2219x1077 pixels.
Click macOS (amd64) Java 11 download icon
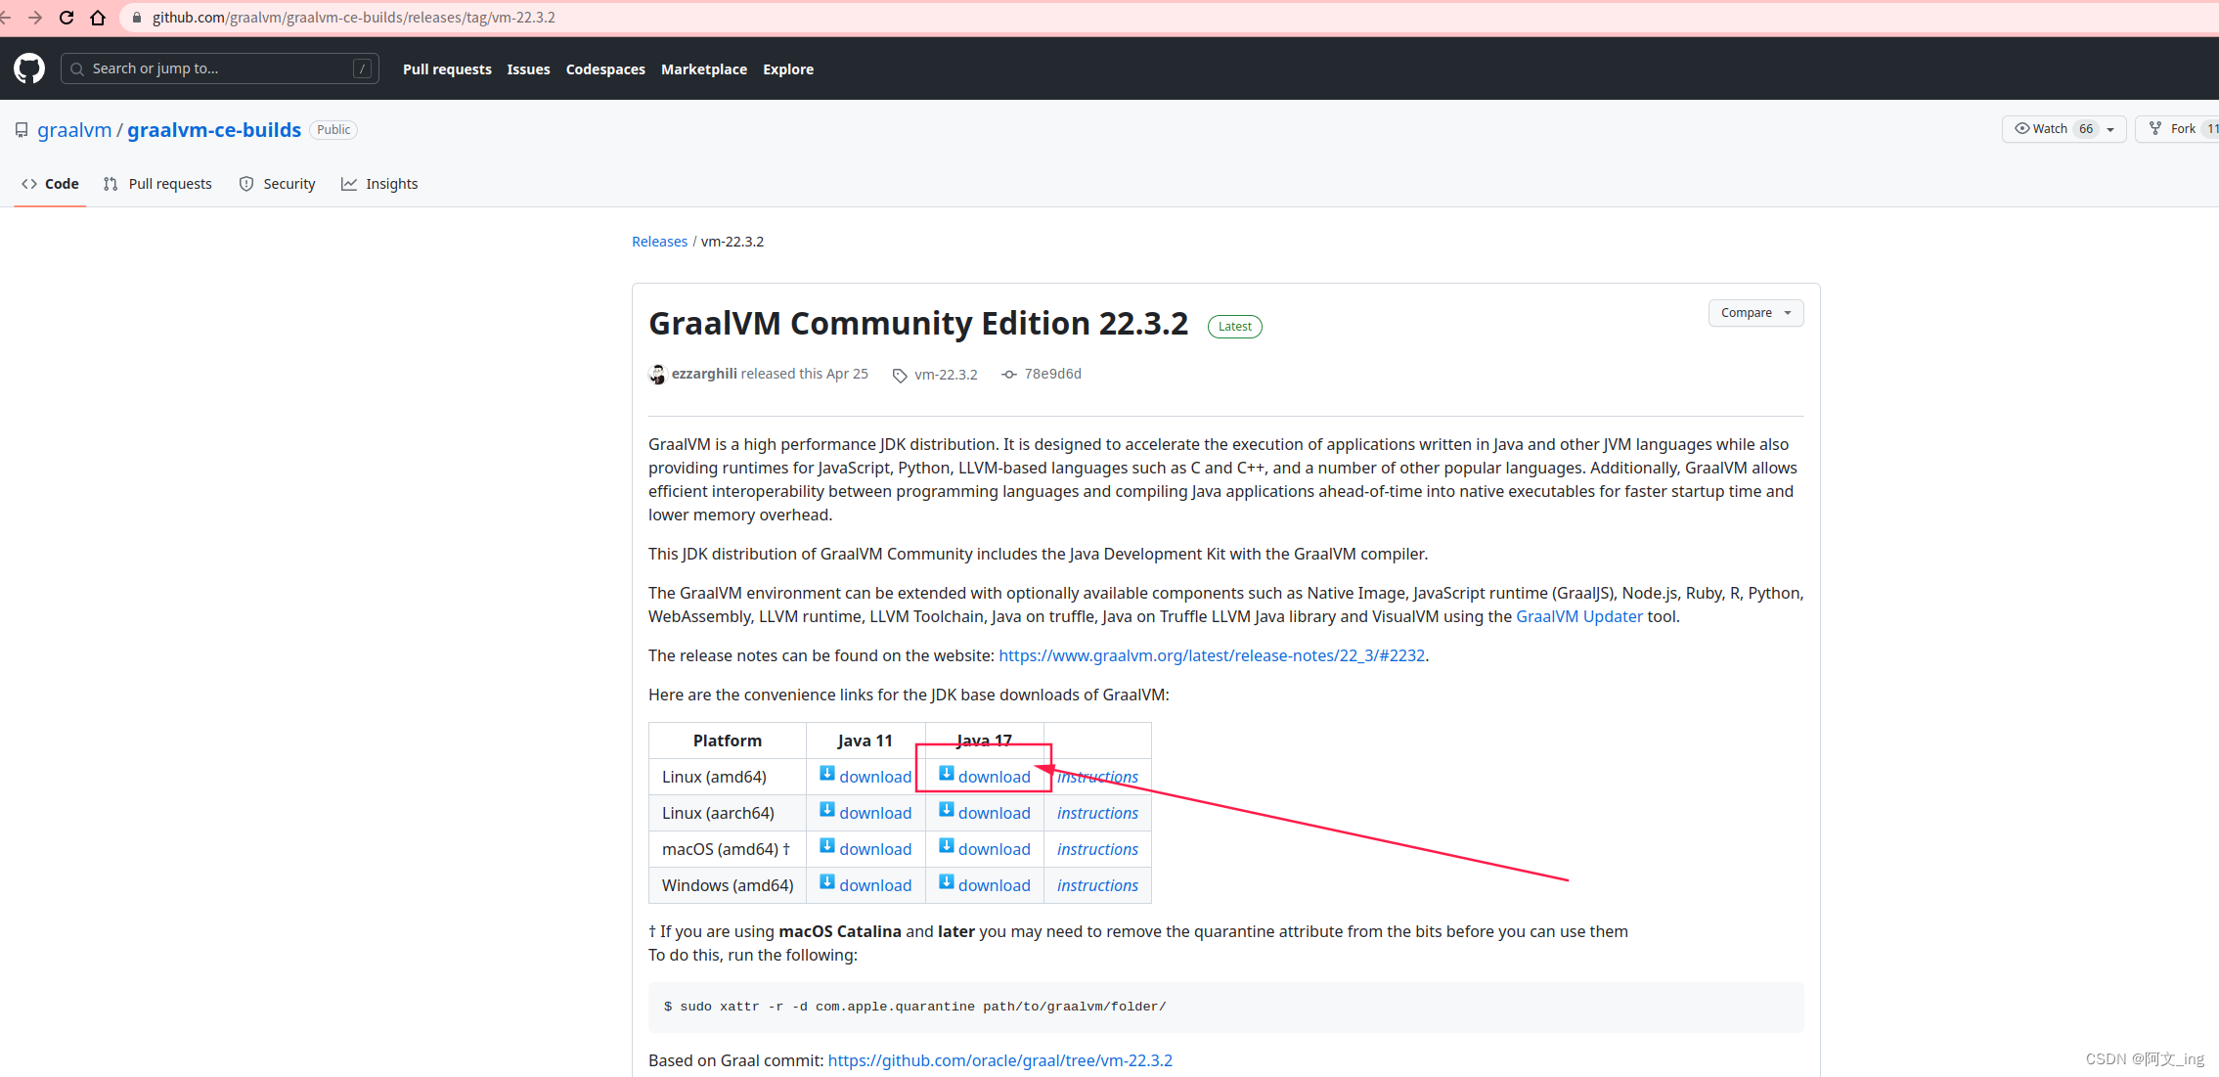[827, 846]
